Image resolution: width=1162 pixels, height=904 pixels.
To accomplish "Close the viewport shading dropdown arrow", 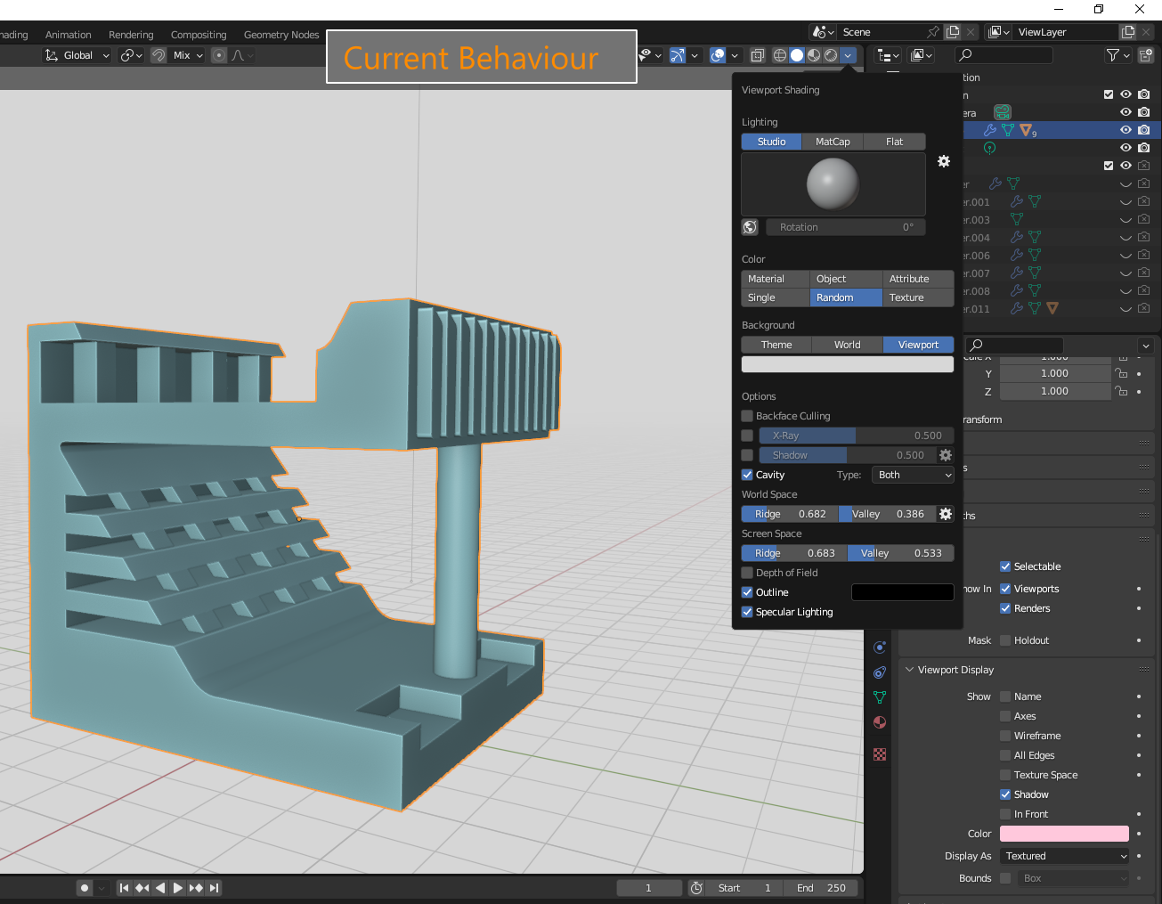I will pyautogui.click(x=848, y=55).
